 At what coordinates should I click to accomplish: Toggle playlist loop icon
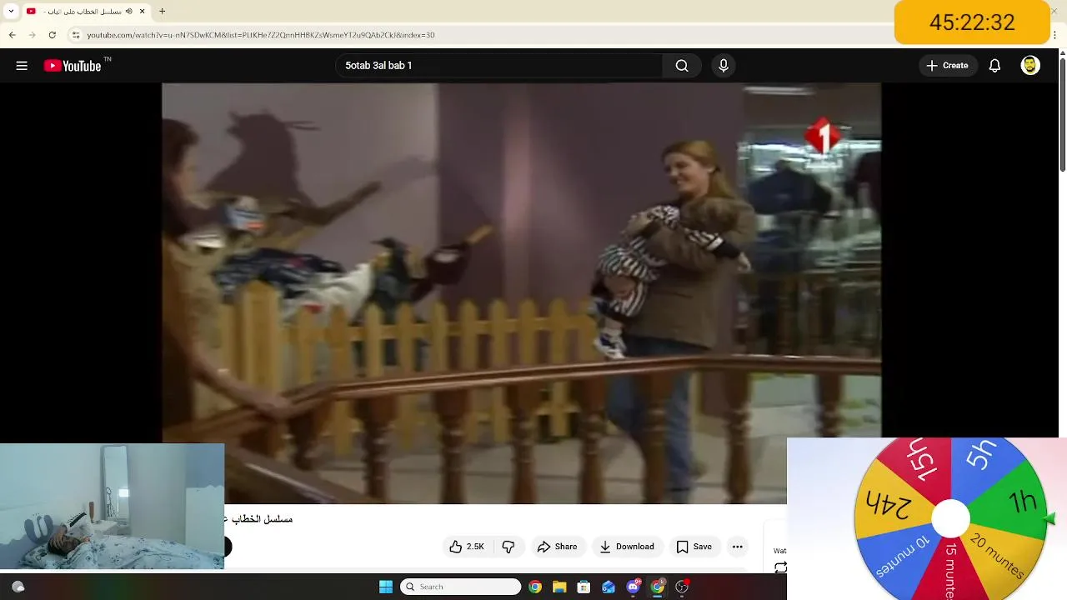pos(780,567)
